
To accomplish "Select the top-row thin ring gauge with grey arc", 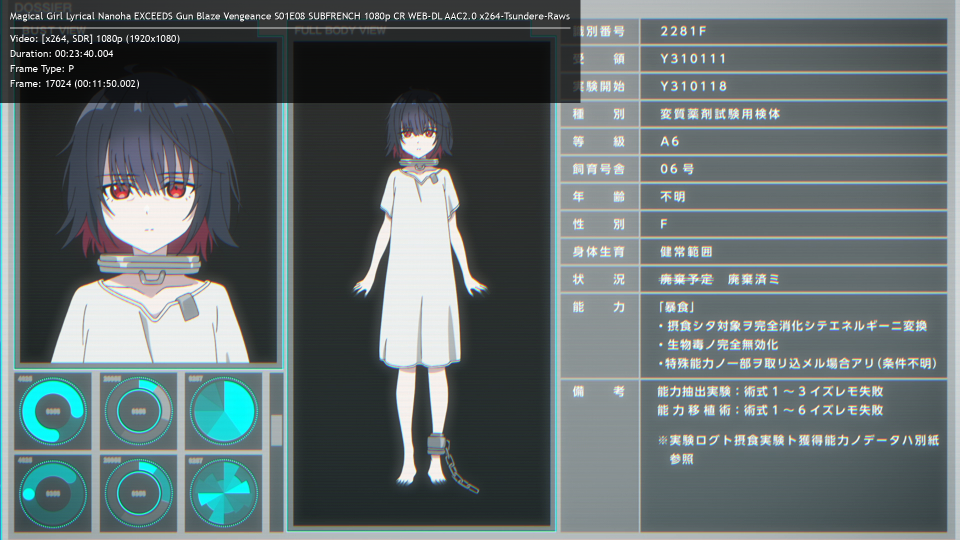I will pyautogui.click(x=138, y=411).
